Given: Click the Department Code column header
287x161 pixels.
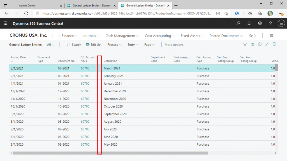Looking at the screenshot, I should point(158,59).
